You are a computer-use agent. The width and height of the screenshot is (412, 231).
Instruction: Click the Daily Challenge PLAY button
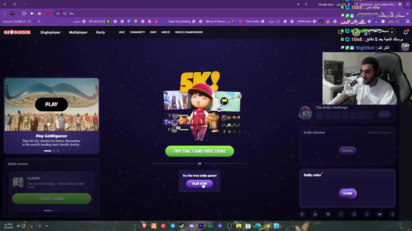(x=384, y=115)
